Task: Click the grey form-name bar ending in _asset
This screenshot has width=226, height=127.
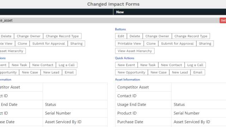Action: coord(109,20)
